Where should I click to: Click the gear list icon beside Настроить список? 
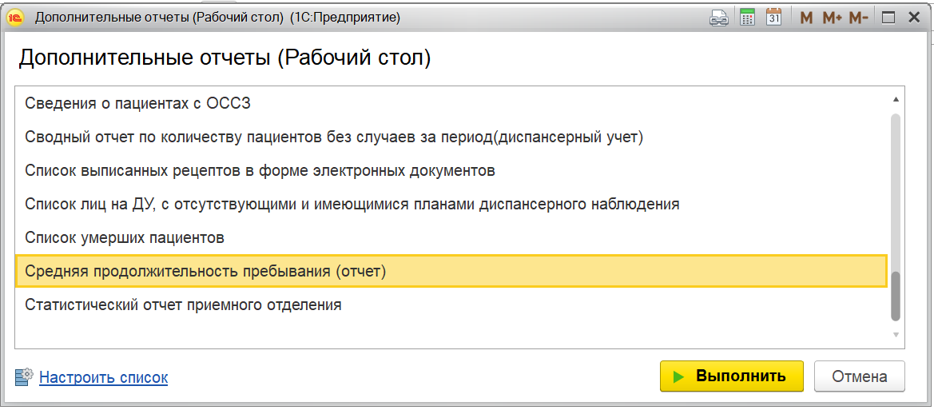tap(24, 376)
